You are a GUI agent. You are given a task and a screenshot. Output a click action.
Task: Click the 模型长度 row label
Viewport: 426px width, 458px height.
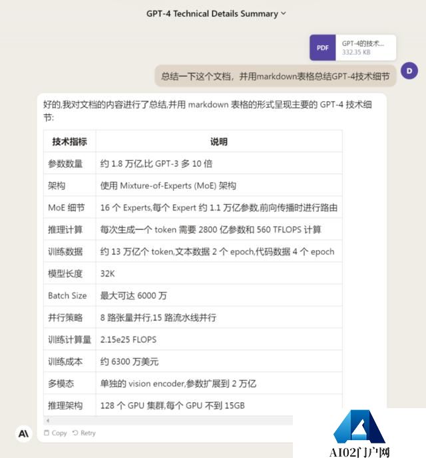[x=65, y=274]
